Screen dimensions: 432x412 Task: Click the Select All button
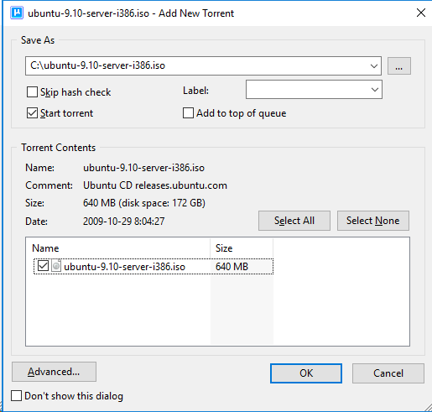point(294,221)
